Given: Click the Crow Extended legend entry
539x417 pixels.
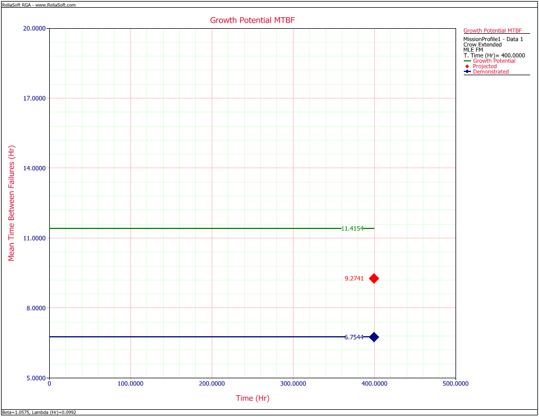Looking at the screenshot, I should [482, 44].
